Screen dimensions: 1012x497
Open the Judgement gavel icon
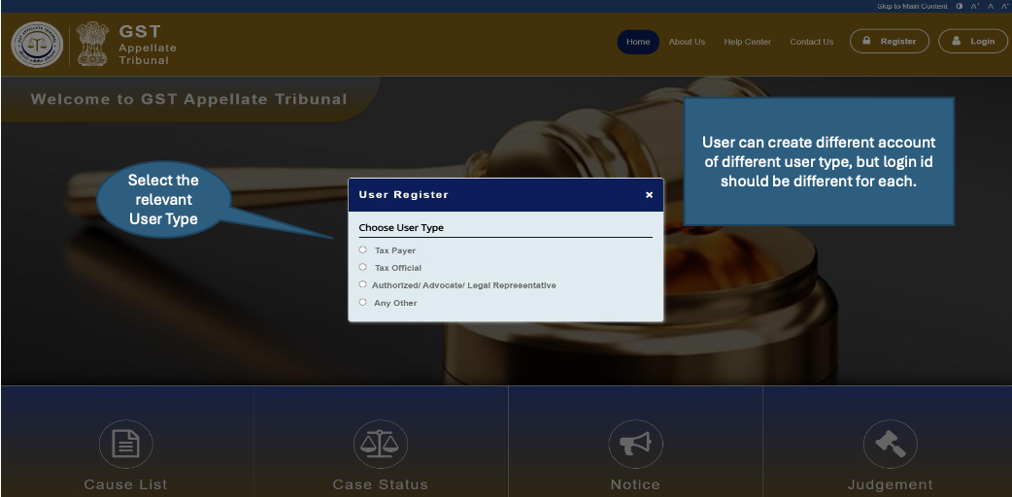click(891, 444)
